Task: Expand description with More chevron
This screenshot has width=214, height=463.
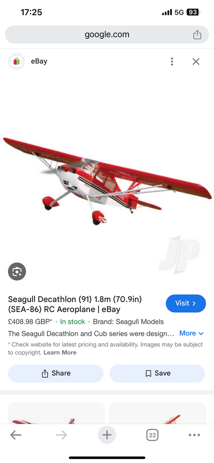Action: point(191,333)
